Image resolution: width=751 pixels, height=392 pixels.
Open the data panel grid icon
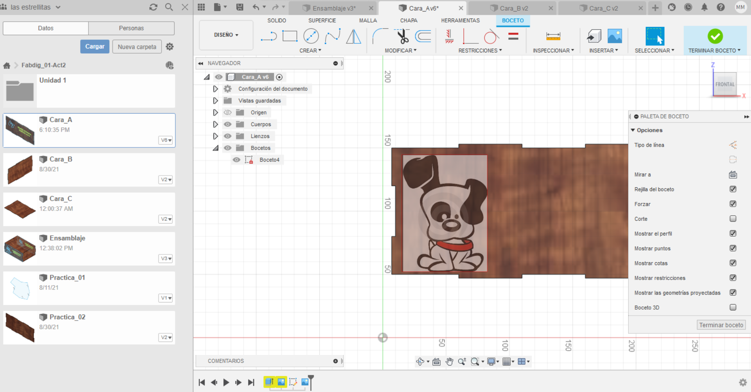201,7
